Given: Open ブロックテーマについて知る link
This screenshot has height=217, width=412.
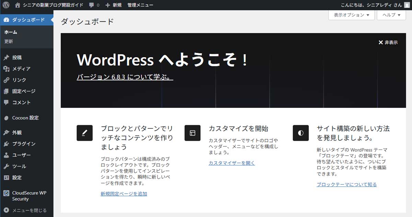Looking at the screenshot, I should (x=346, y=184).
